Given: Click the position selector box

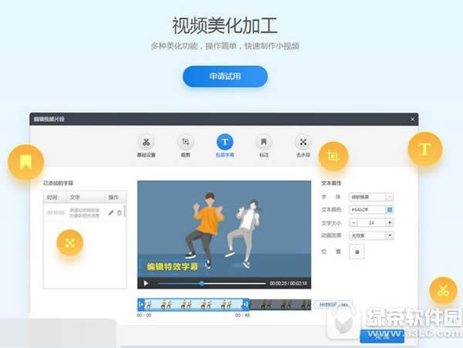Looking at the screenshot, I should 357,252.
